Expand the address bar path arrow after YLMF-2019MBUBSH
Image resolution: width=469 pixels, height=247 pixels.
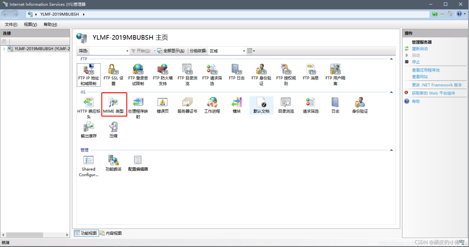click(x=84, y=14)
